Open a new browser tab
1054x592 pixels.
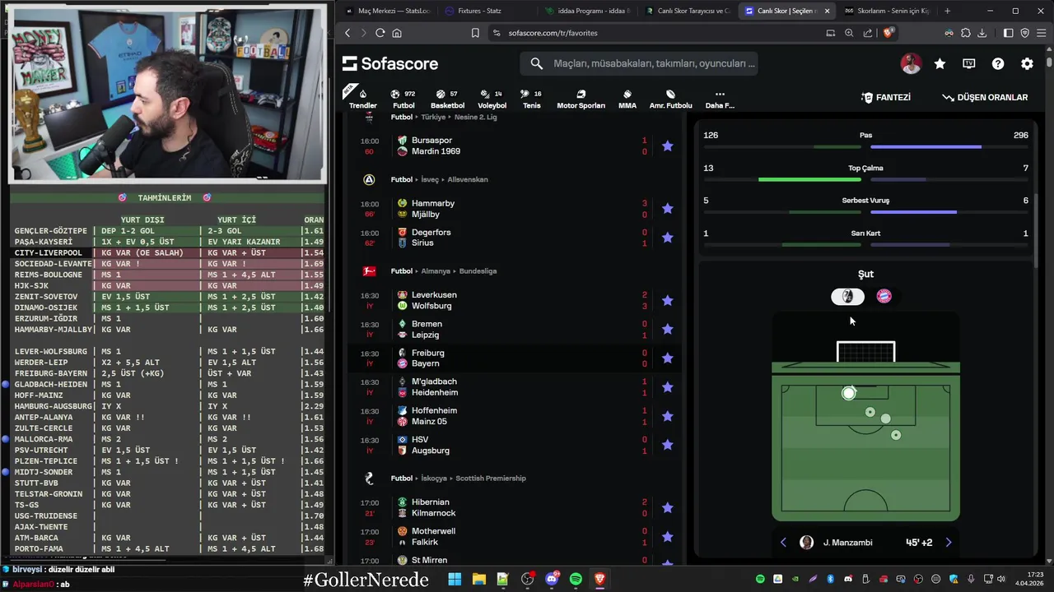[x=947, y=11]
